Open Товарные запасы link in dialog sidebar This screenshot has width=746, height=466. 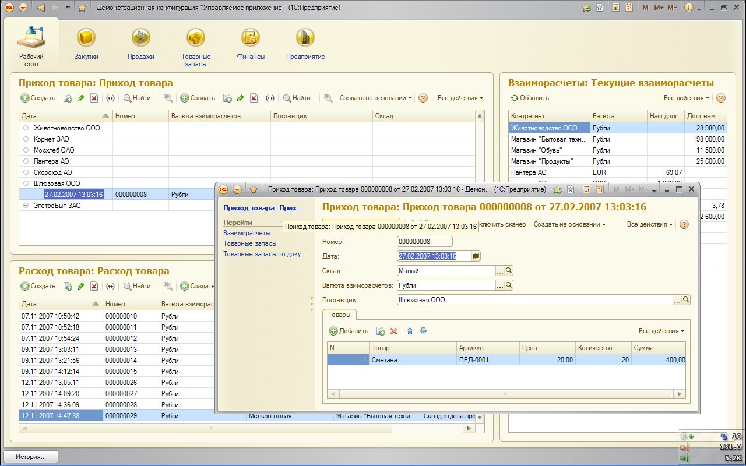tap(249, 243)
